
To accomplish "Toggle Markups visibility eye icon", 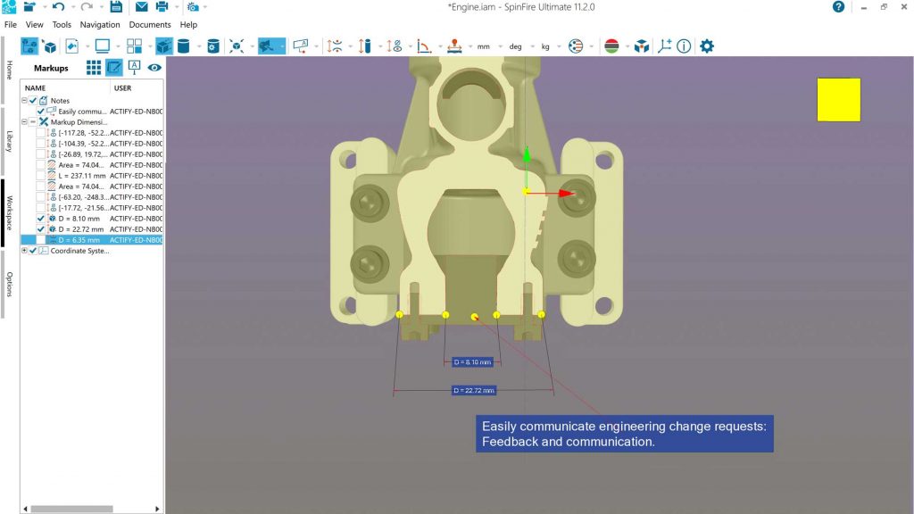I will tap(154, 68).
